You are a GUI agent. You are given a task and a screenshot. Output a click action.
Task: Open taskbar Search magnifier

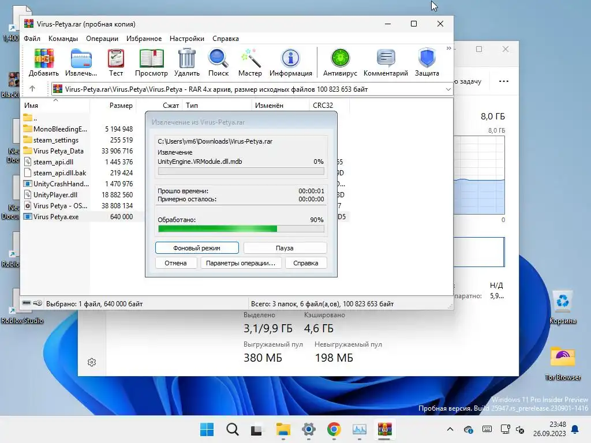(232, 429)
